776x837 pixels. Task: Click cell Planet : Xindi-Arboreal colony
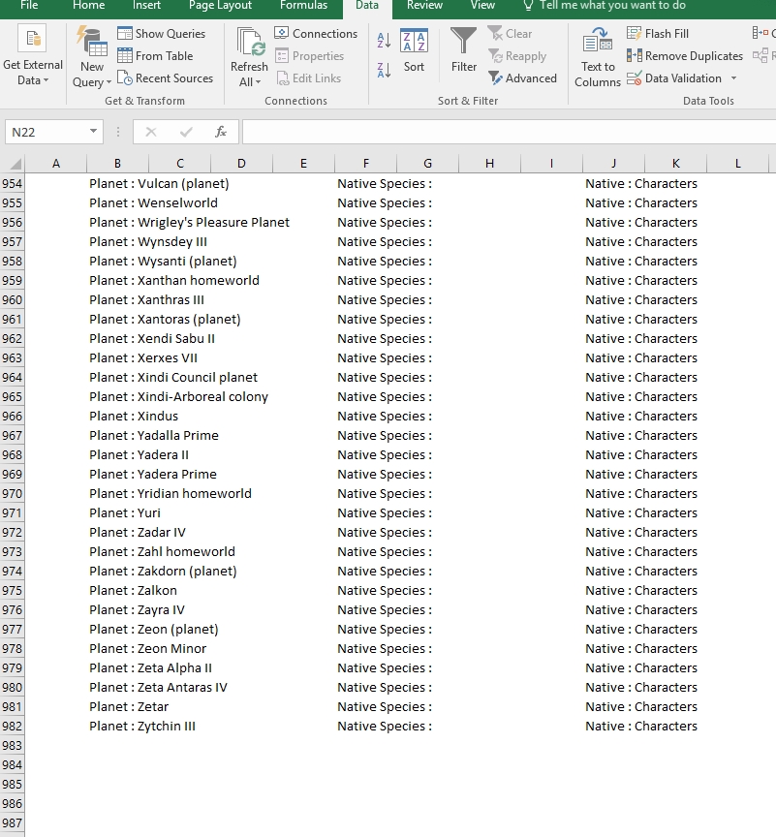pyautogui.click(x=179, y=396)
